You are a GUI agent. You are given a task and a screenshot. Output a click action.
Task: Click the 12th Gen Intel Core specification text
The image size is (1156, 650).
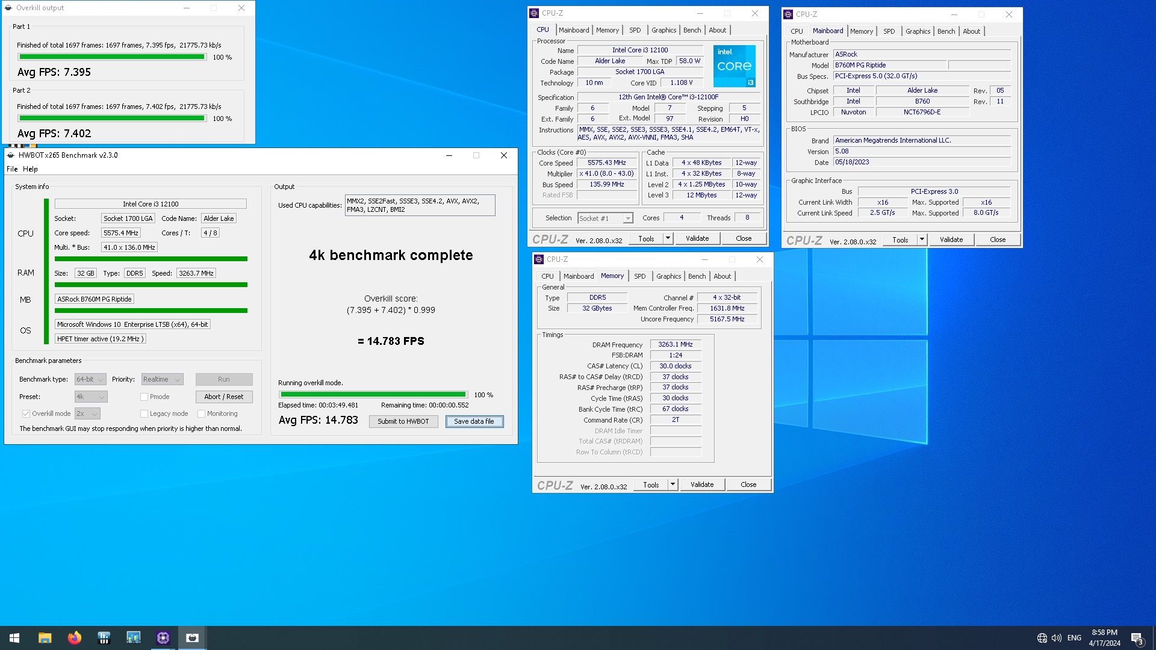click(668, 97)
